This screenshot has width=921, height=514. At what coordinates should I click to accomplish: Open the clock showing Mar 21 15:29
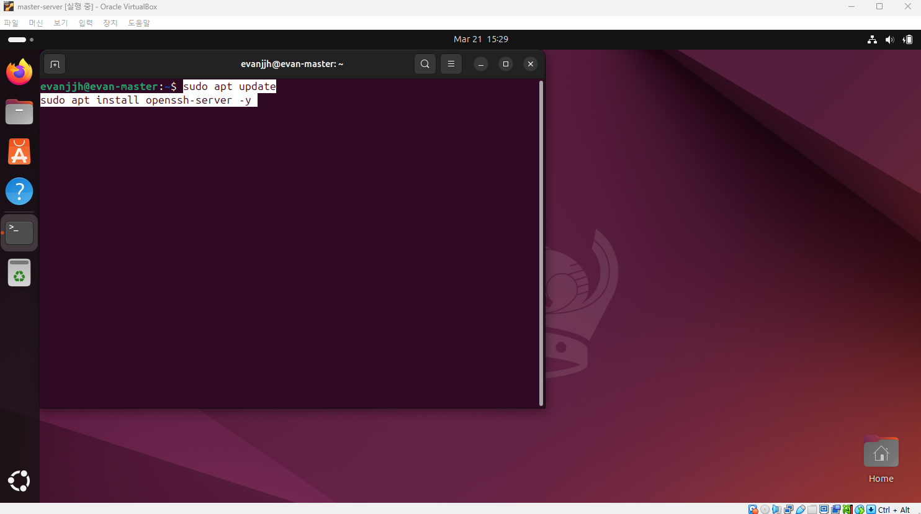(481, 39)
